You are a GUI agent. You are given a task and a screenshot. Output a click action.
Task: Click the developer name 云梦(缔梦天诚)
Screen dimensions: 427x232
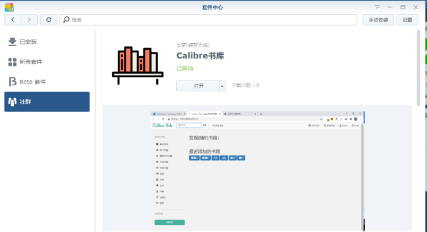point(193,45)
